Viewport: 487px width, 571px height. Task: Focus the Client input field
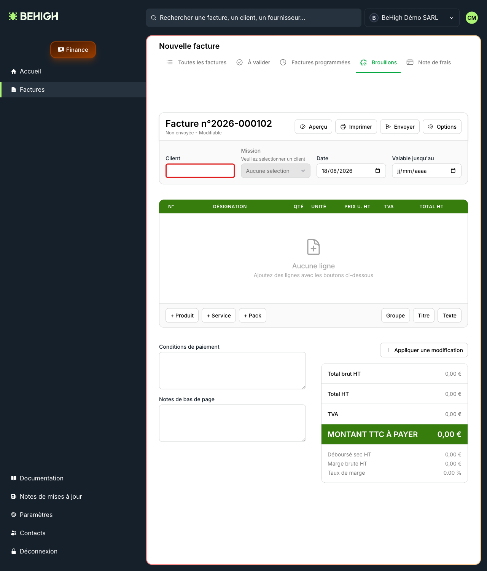[x=200, y=171]
